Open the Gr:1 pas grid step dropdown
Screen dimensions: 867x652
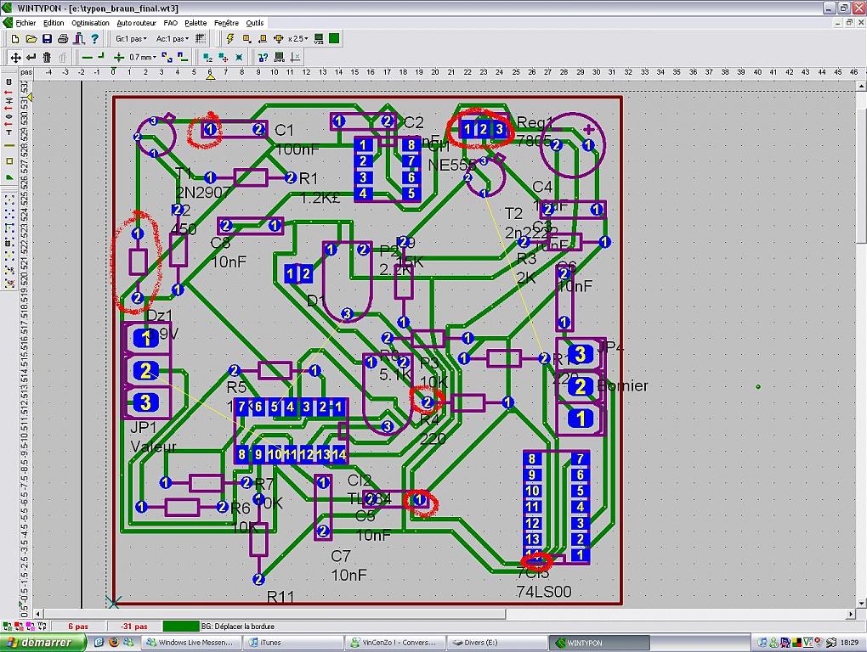pos(131,39)
